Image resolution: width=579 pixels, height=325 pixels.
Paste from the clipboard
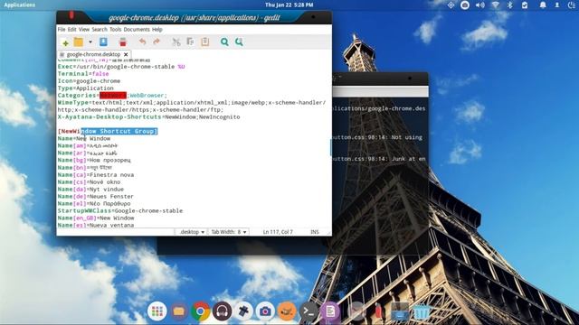(x=205, y=42)
